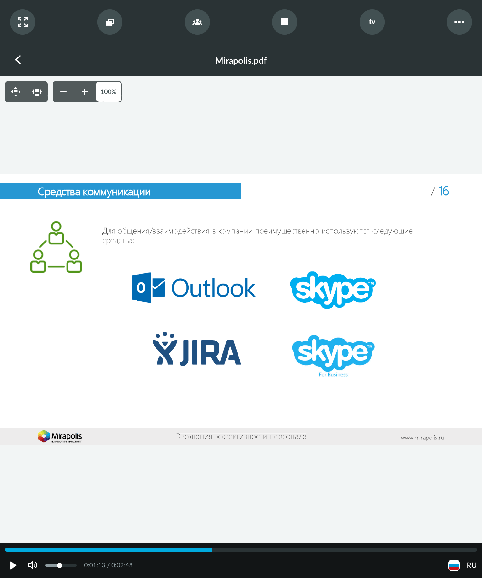This screenshot has height=578, width=482.
Task: Adjust the volume slider
Action: [x=61, y=565]
